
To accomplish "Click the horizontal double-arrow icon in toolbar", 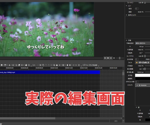I will [x=59, y=65].
